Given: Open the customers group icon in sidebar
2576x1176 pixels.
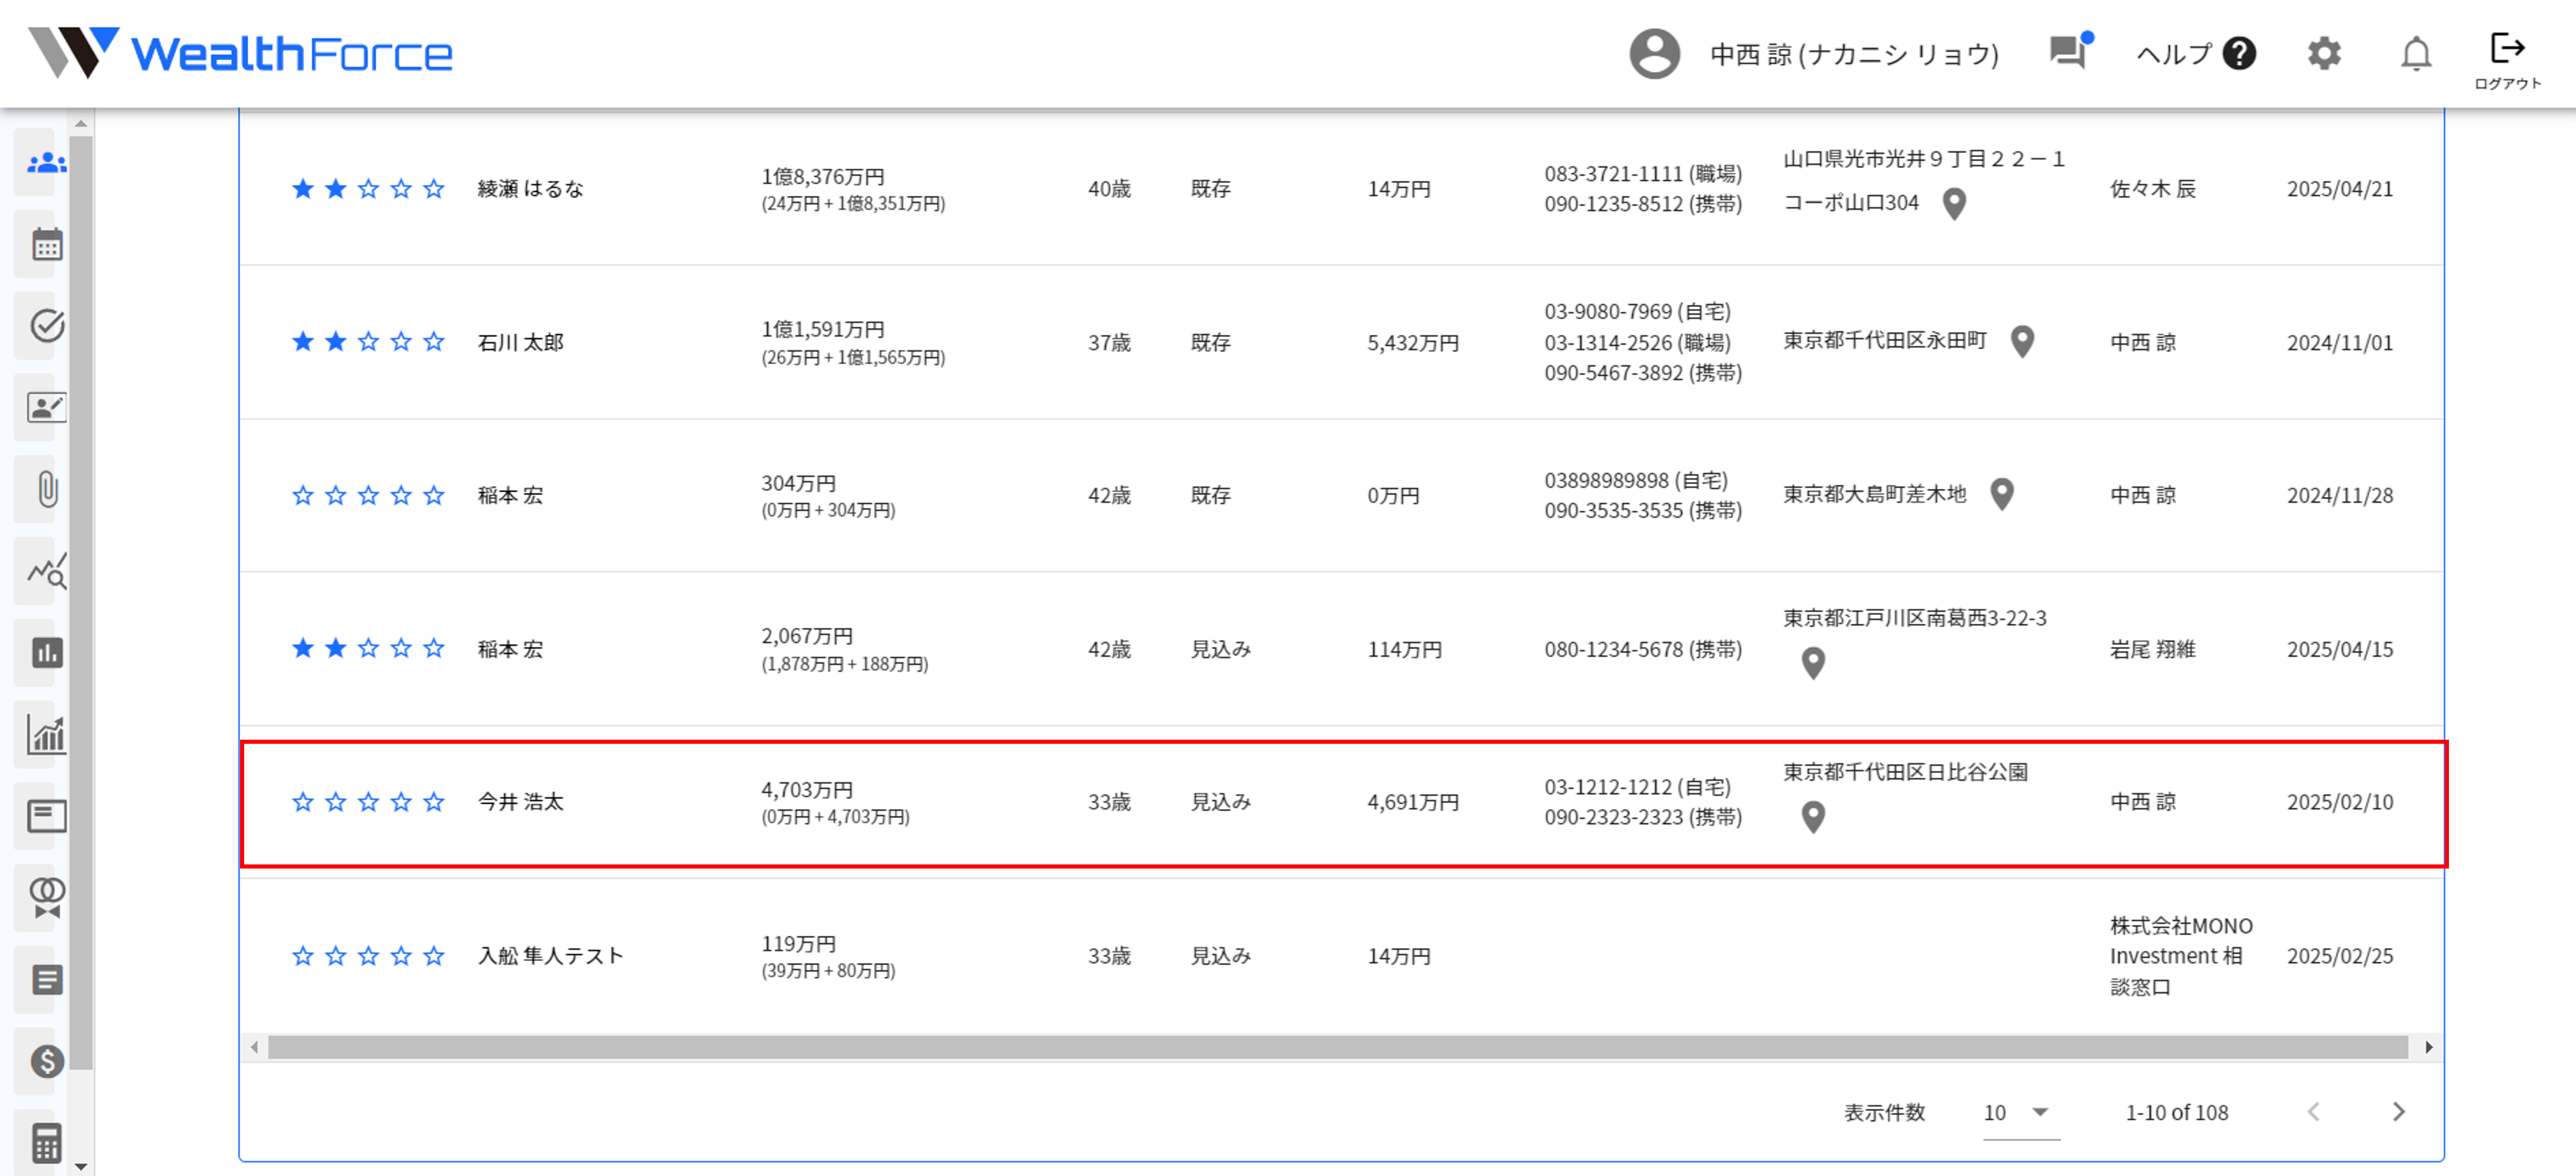Looking at the screenshot, I should (x=46, y=163).
